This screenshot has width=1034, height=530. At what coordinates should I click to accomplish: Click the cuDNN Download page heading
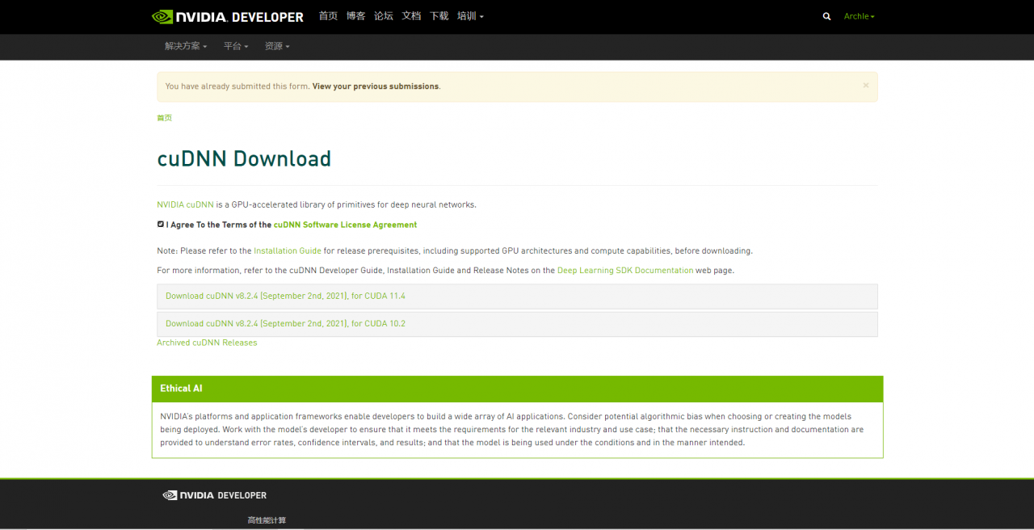244,158
